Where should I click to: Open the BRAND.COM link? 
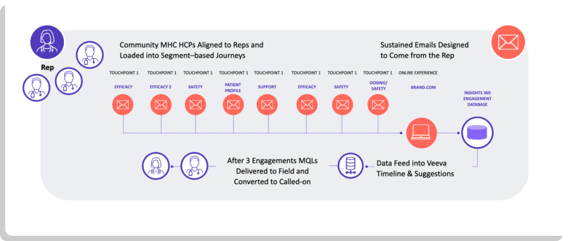[x=423, y=87]
